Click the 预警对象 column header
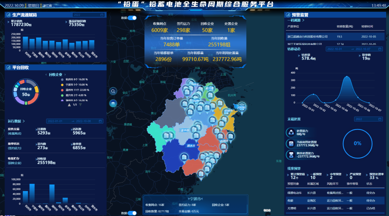Screen dimensions: 389x216 tap(293, 184)
